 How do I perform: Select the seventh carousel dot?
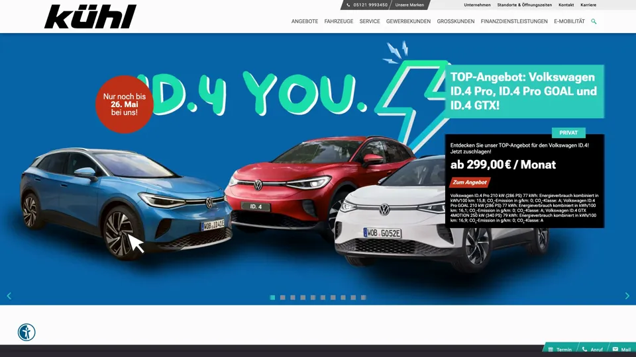[333, 297]
